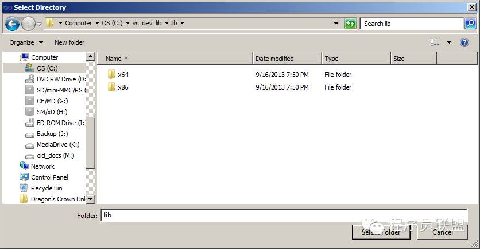Click the Computer icon in the tree
Viewport: 480px width, 249px height.
pos(24,57)
